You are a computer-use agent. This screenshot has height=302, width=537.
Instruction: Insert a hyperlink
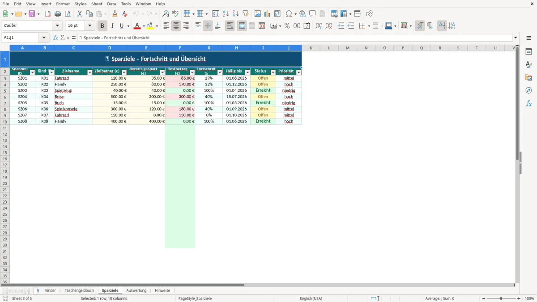click(x=303, y=14)
